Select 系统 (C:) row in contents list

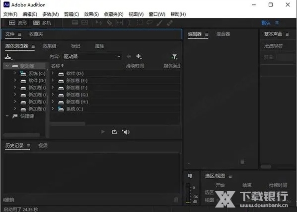[x=115, y=109]
